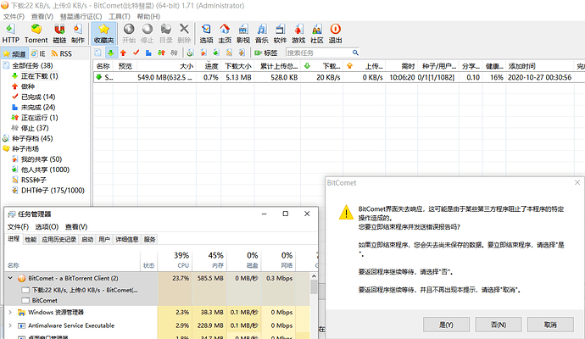The height and width of the screenshot is (339, 585).
Task: Click the 删除 delete task icon
Action: pos(184,34)
